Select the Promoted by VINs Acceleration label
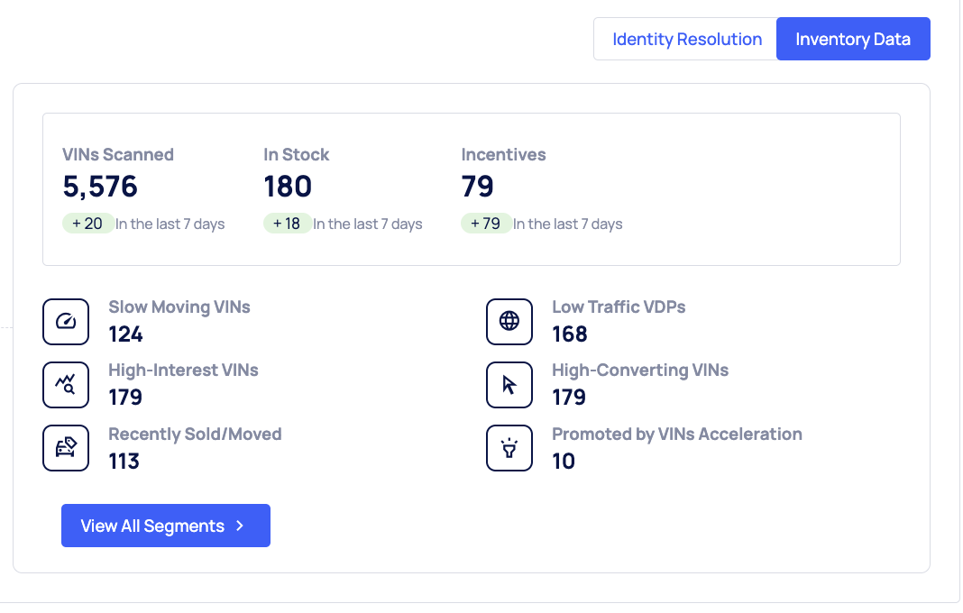963x613 pixels. (x=676, y=434)
